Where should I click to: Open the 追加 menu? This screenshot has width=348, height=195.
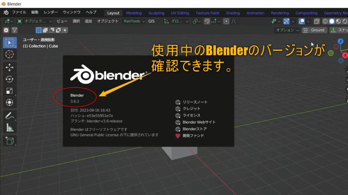tap(88, 21)
